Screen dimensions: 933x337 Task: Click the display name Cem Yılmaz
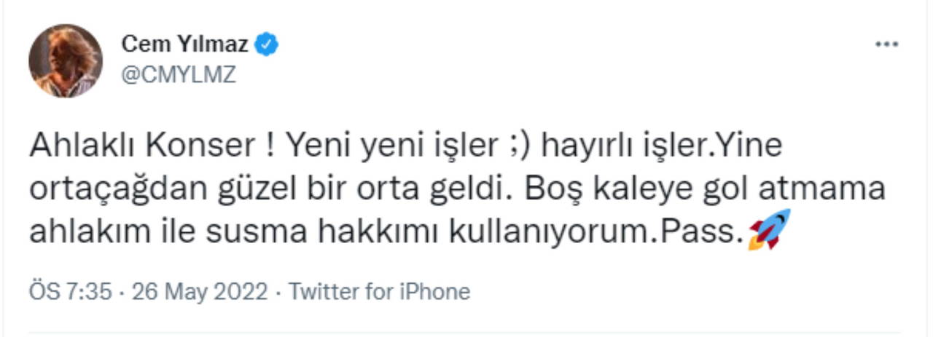pos(184,44)
